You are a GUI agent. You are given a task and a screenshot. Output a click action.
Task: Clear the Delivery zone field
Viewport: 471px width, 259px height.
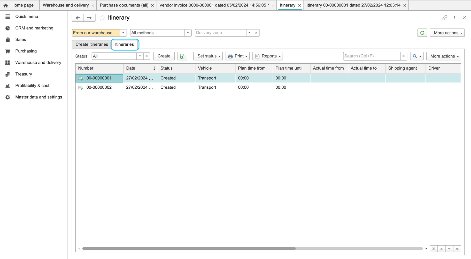256,33
